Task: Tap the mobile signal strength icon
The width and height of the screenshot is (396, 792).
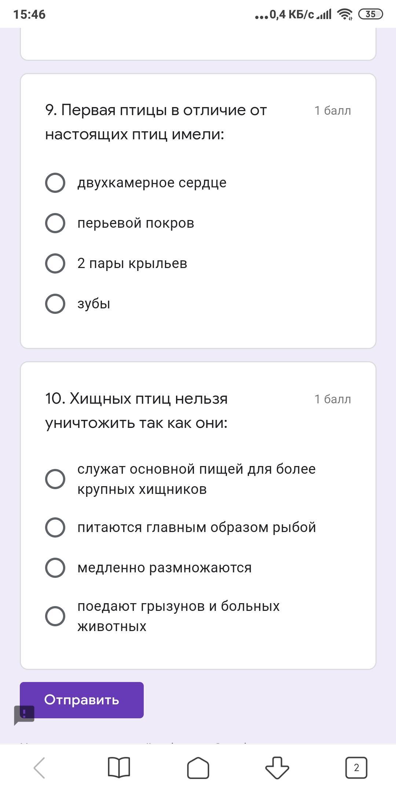Action: click(x=324, y=14)
